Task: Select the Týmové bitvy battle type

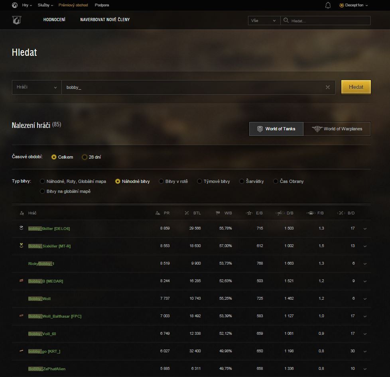Action: coord(199,181)
